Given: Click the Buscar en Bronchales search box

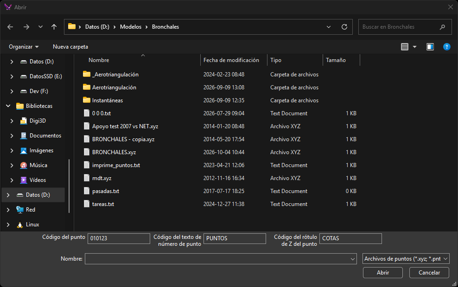Looking at the screenshot, I should point(405,27).
